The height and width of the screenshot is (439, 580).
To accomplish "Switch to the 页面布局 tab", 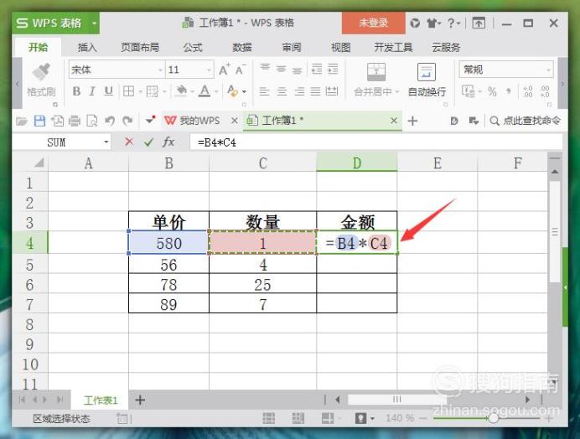I will tap(140, 48).
